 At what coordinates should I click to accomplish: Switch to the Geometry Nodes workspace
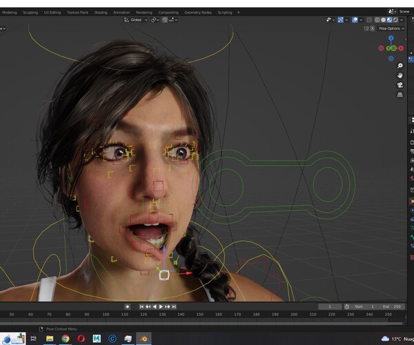(x=198, y=12)
